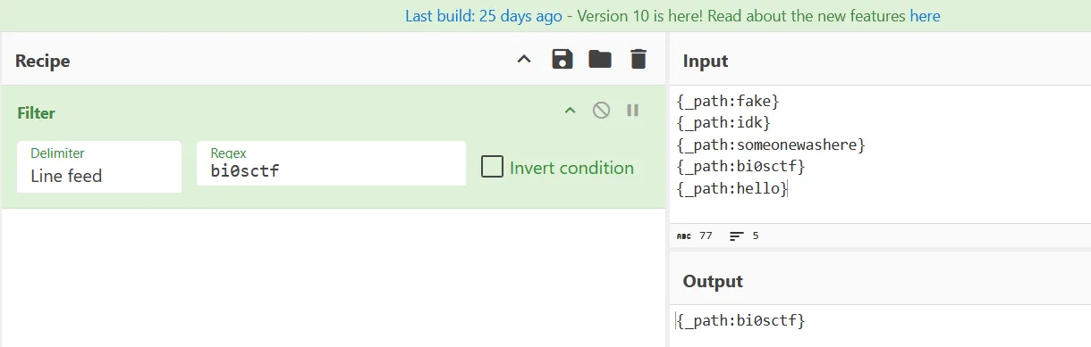Collapse the Filter operation arguments
Image resolution: width=1091 pixels, height=347 pixels.
[570, 111]
